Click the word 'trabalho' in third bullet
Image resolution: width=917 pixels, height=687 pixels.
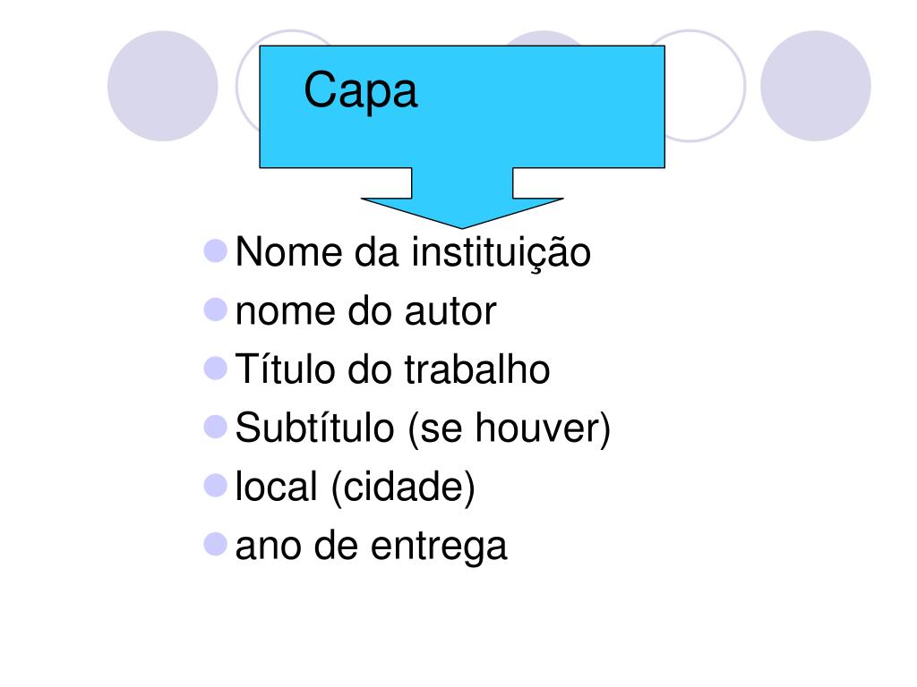click(x=476, y=369)
